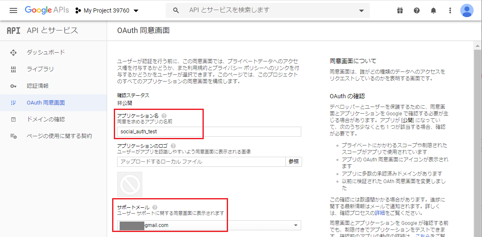
Task: Open the help question mark icon
Action: [417, 11]
